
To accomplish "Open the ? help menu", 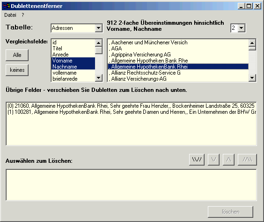I will click(23, 15).
